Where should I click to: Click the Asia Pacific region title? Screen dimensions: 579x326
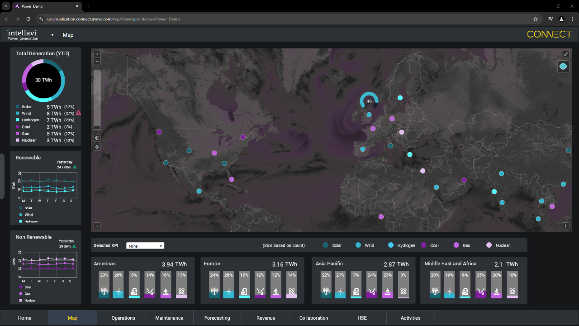[329, 264]
